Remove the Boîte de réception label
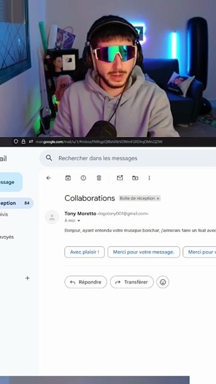The width and height of the screenshot is (216, 384). coord(158,198)
